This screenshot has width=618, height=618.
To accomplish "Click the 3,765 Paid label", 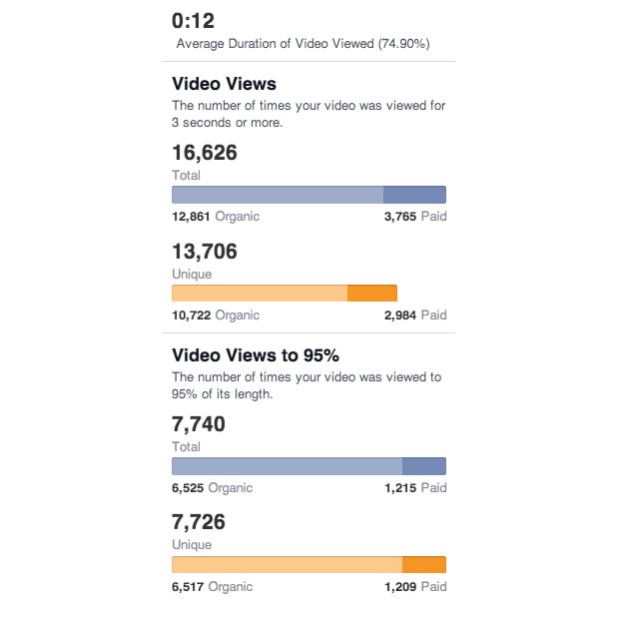I will pyautogui.click(x=415, y=216).
